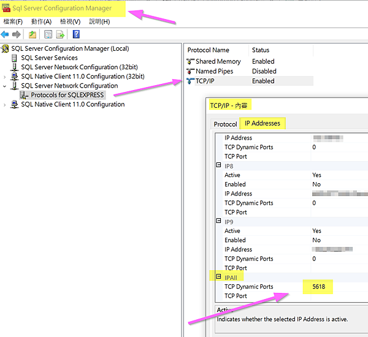Collapse the SQL Server Network Configuration node
The height and width of the screenshot is (337, 368).
coord(4,86)
